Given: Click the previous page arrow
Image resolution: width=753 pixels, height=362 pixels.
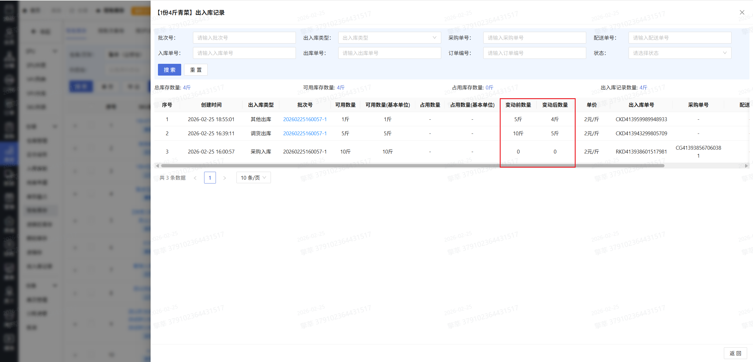Looking at the screenshot, I should tap(195, 178).
